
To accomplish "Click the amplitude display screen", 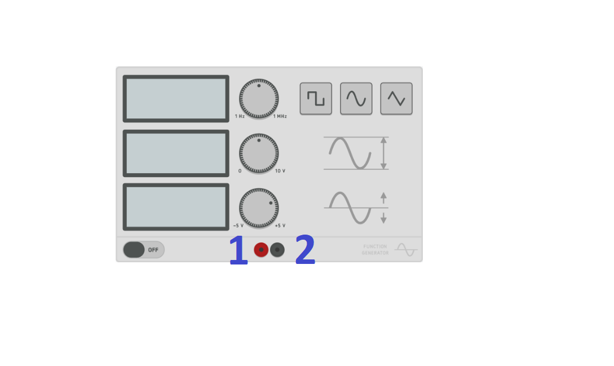I will tap(176, 153).
